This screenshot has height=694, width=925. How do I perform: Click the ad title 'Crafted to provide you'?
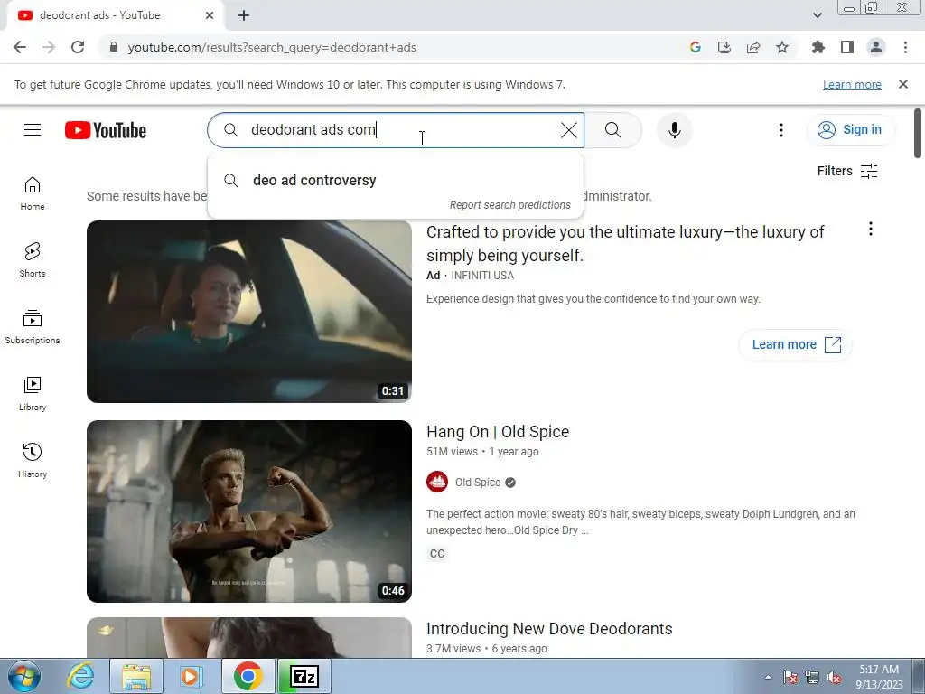[x=625, y=244]
